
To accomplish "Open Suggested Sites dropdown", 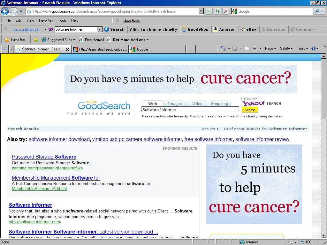I will coord(58,40).
